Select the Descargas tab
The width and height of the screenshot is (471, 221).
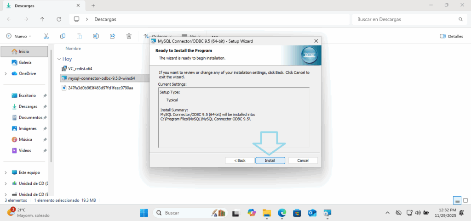coord(44,6)
